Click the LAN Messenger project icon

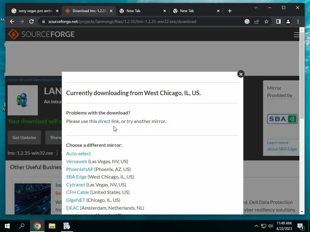coord(22,100)
